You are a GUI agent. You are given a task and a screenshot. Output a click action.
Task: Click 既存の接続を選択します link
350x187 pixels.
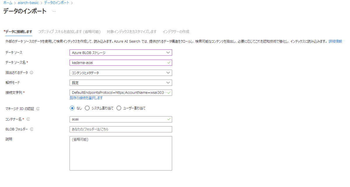pyautogui.click(x=86, y=98)
